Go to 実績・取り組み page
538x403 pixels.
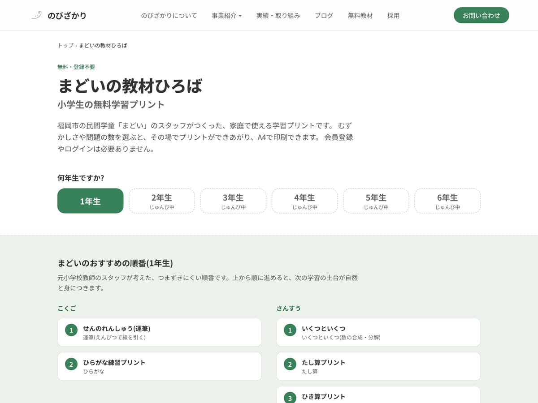[x=278, y=15]
